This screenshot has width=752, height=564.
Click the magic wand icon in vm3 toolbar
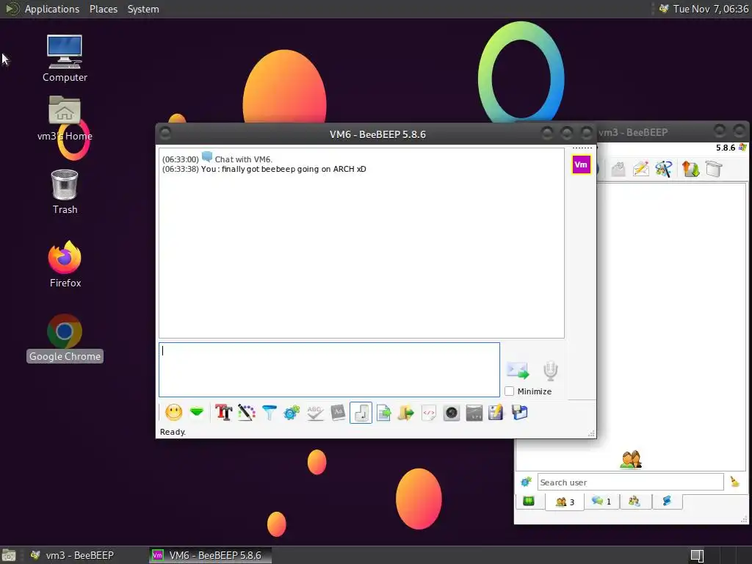pos(664,169)
